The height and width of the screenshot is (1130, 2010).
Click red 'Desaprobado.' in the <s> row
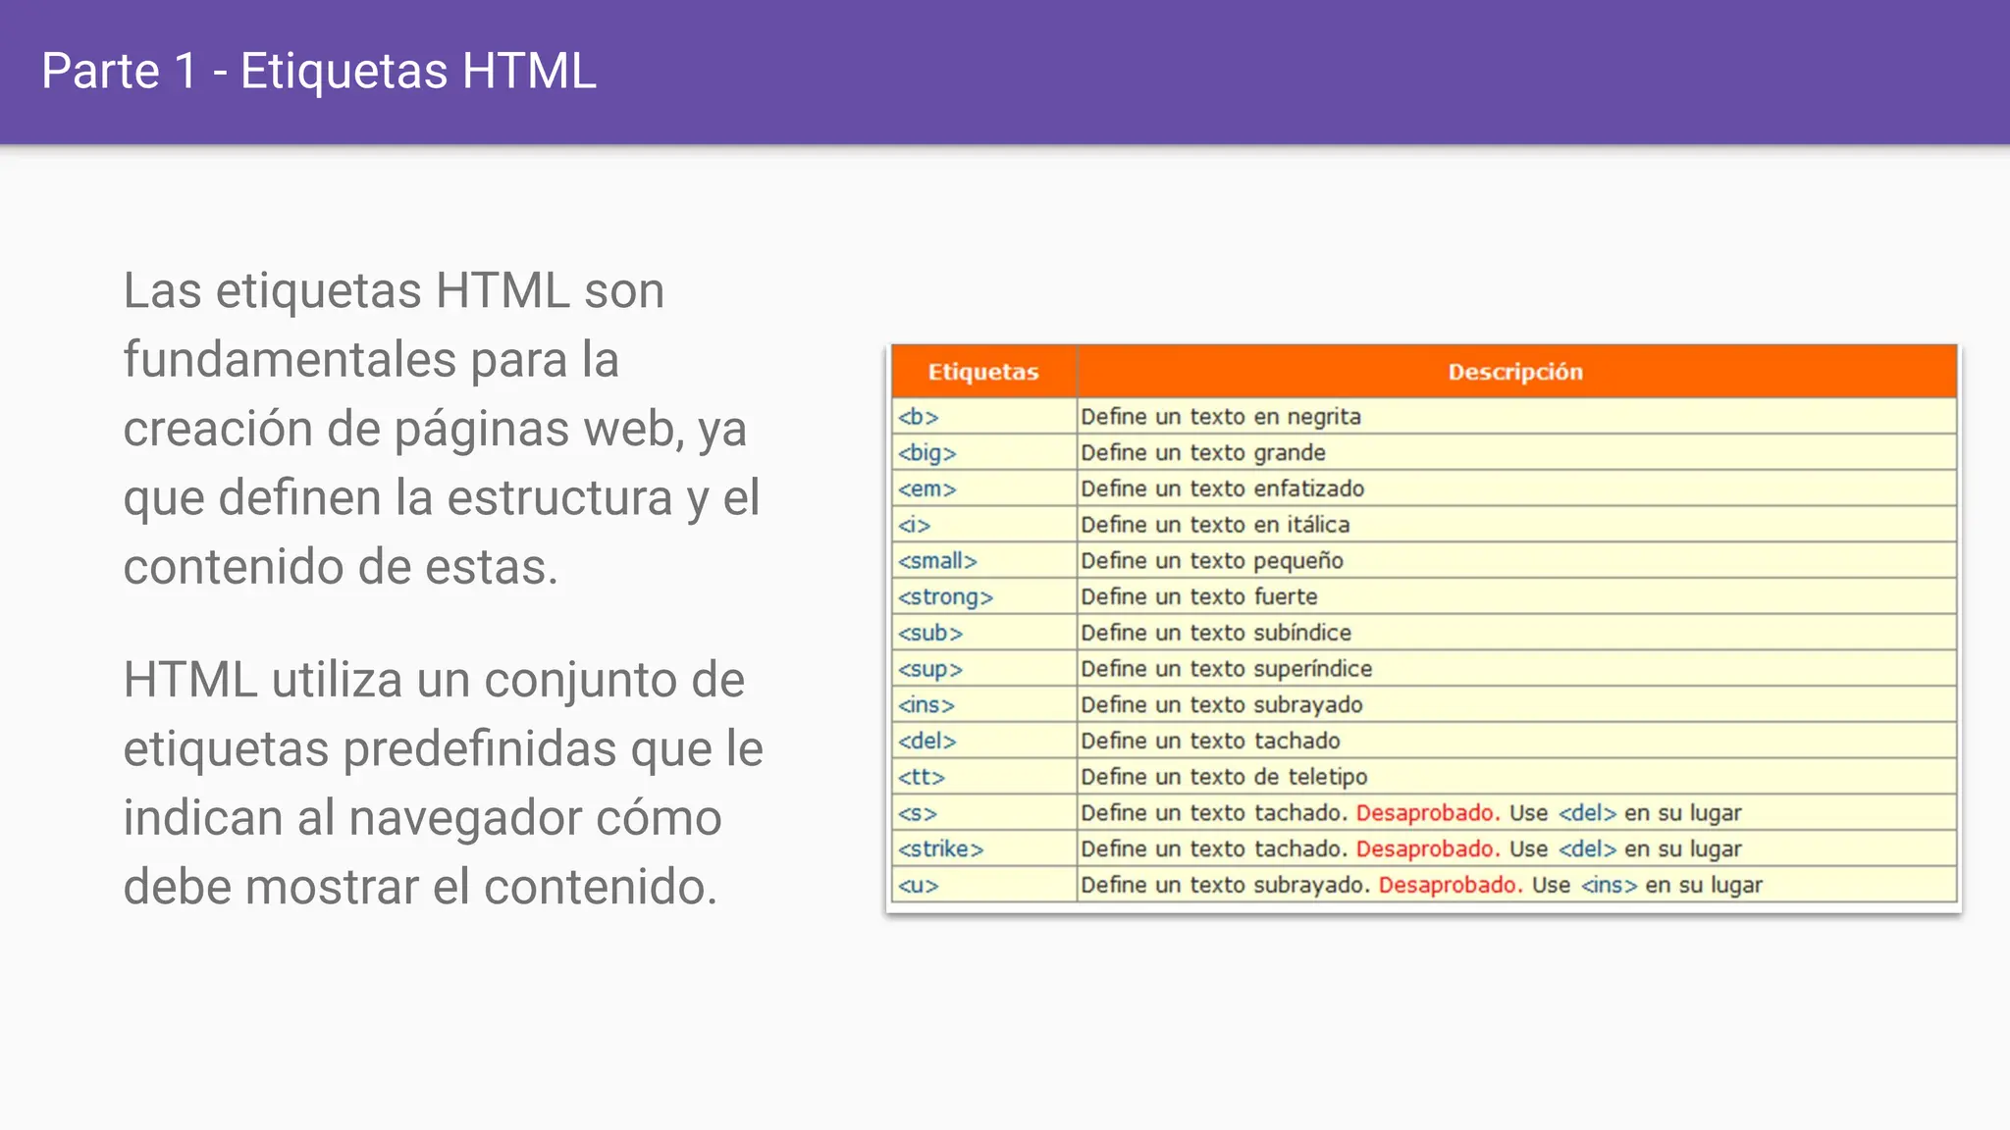pyautogui.click(x=1428, y=813)
